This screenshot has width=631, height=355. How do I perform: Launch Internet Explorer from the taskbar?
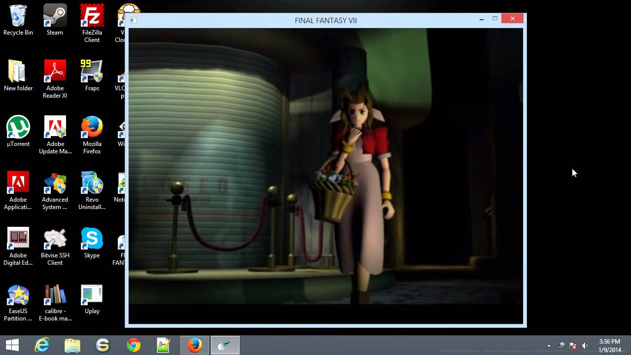[x=42, y=345]
